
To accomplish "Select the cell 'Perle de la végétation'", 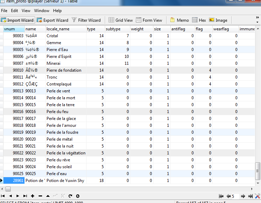I will tap(66, 153).
